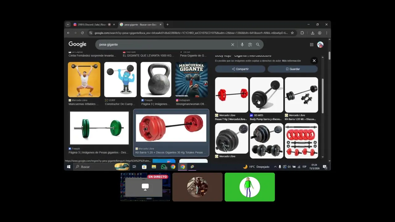This screenshot has height=222, width=395.
Task: Click the Mancuernas Inflables result title
Action: click(84, 104)
